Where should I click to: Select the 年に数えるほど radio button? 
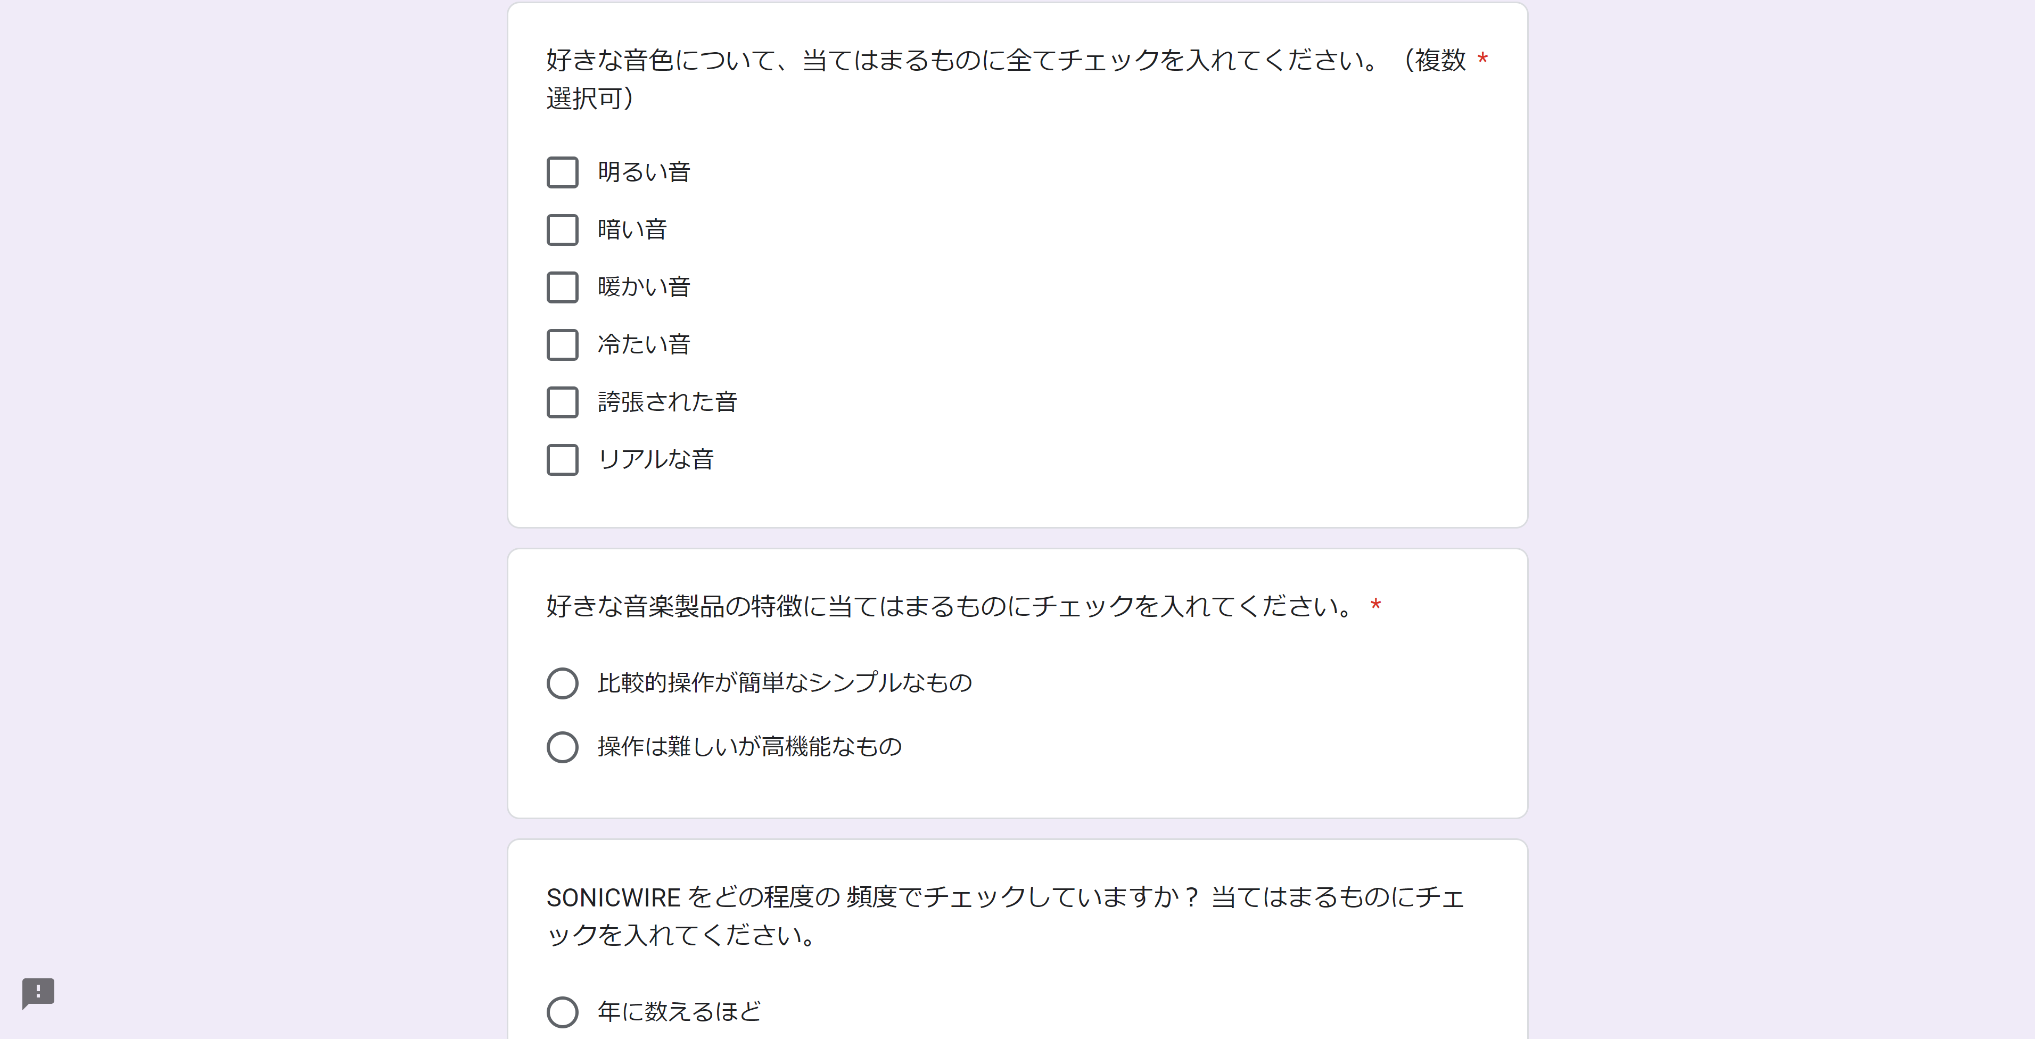click(563, 1011)
